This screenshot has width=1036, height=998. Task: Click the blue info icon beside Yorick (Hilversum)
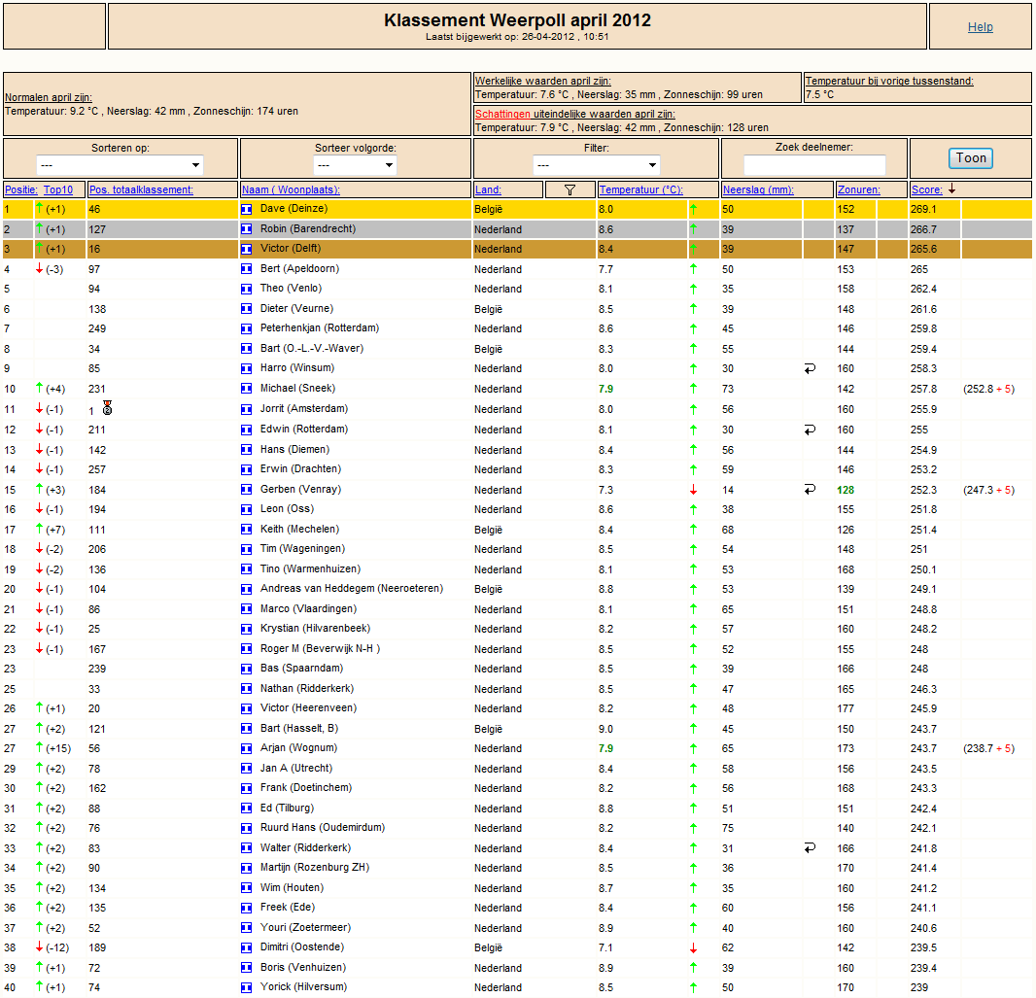point(247,988)
